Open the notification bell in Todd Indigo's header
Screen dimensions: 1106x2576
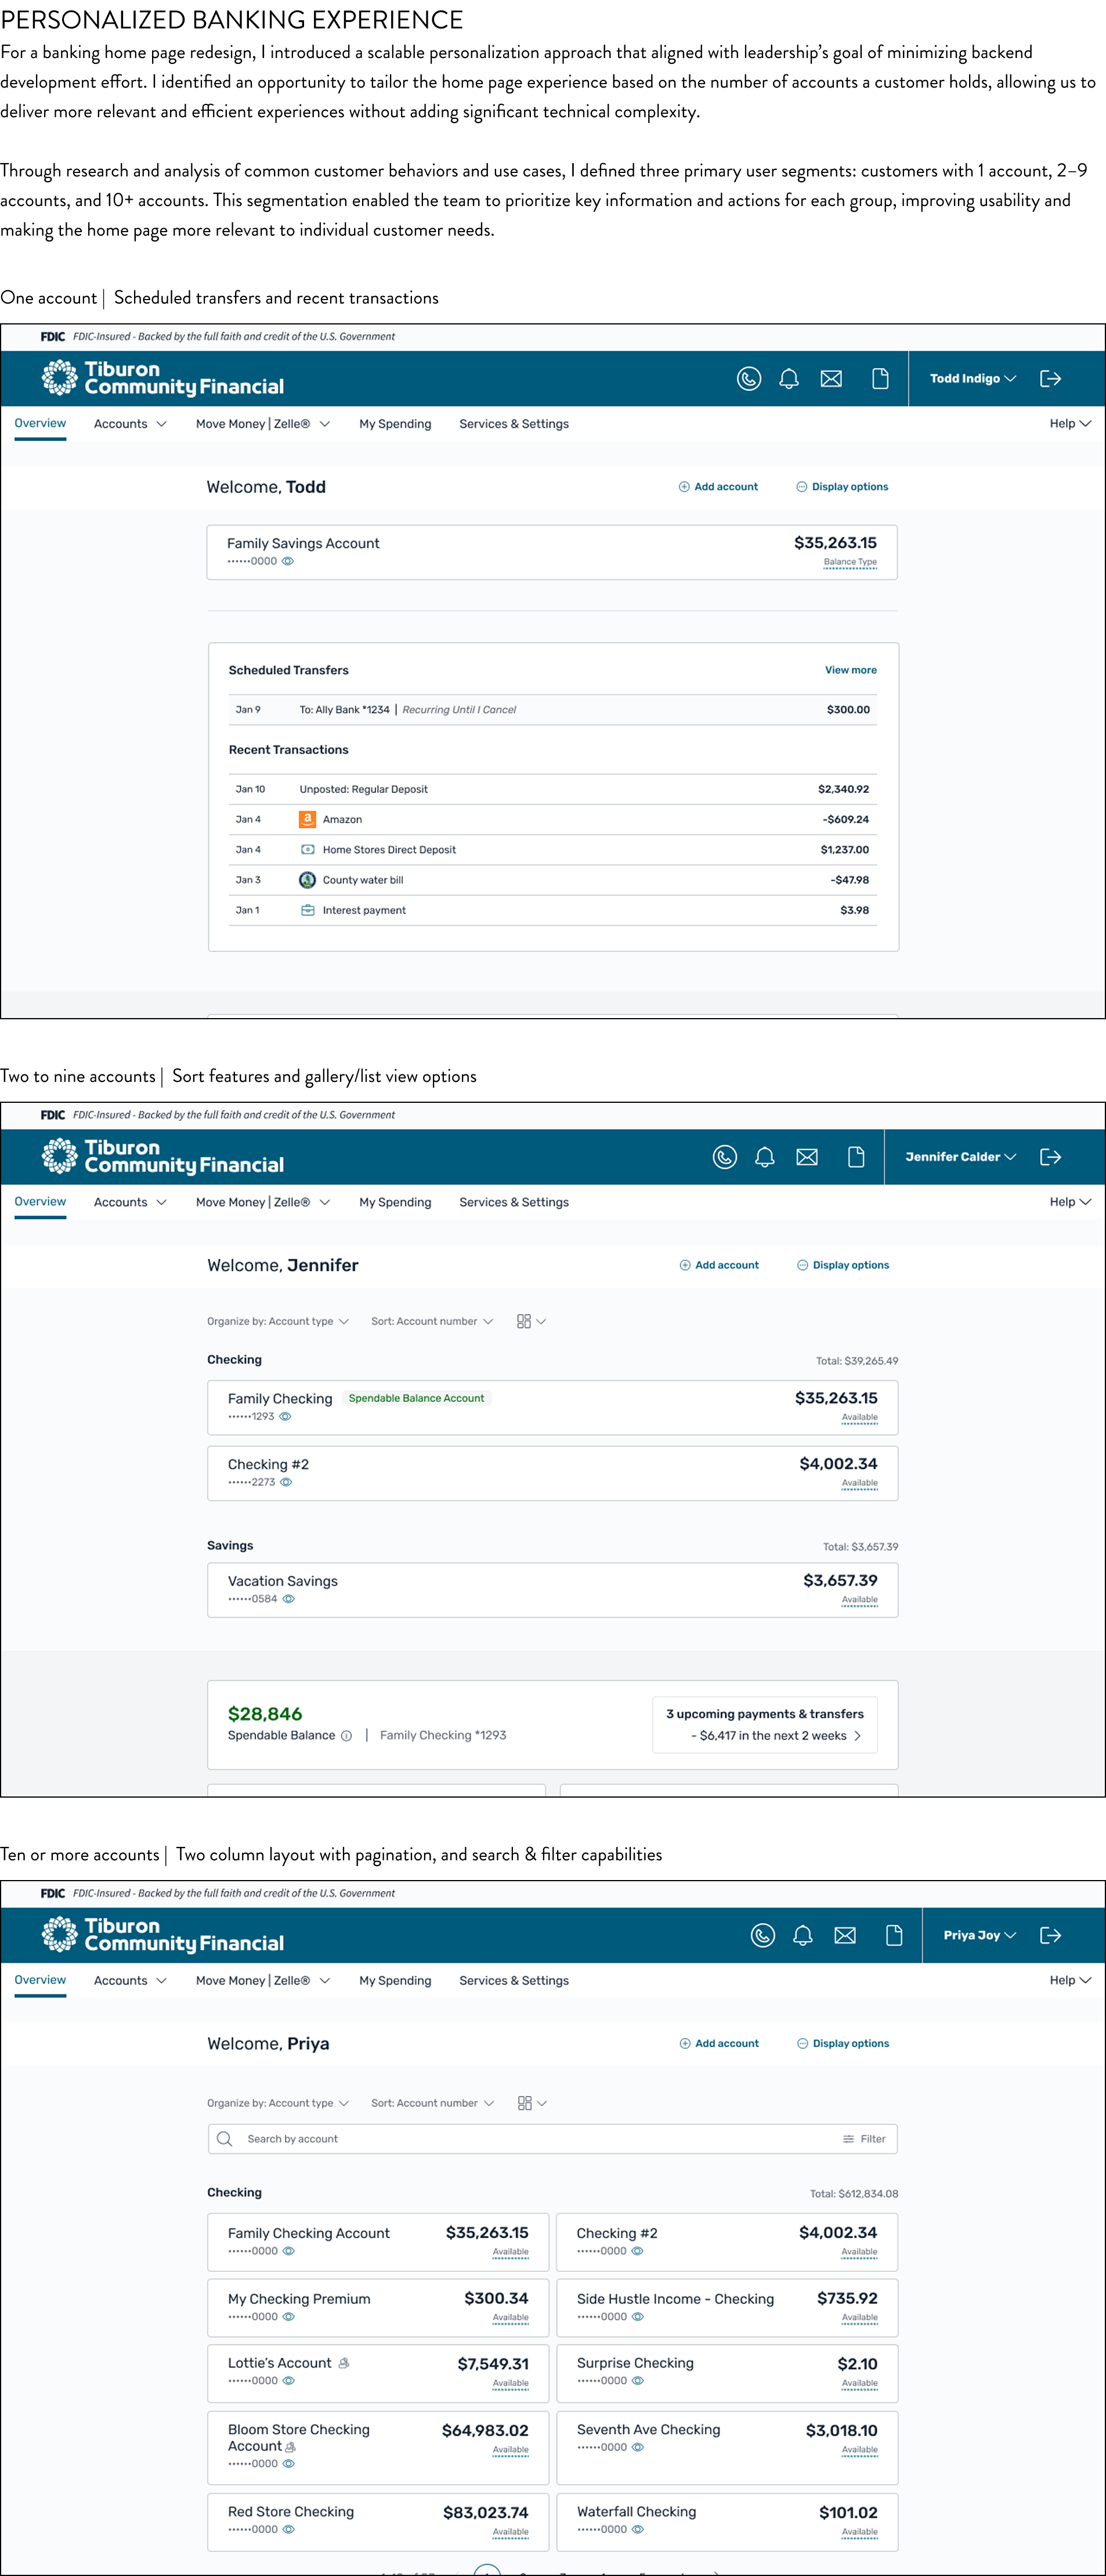click(789, 379)
